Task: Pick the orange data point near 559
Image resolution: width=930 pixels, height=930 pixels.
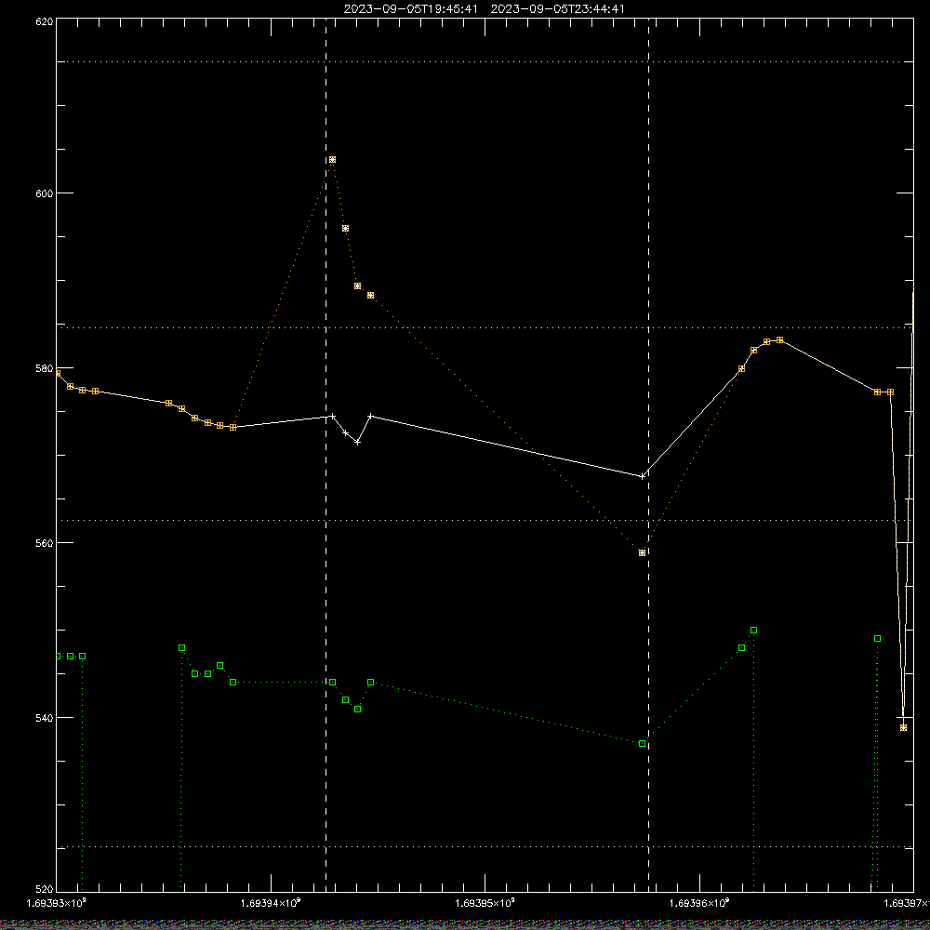Action: pos(642,552)
